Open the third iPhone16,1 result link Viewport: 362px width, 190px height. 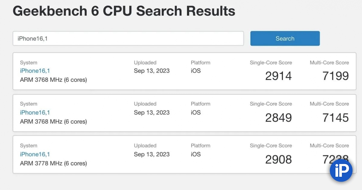click(x=35, y=154)
